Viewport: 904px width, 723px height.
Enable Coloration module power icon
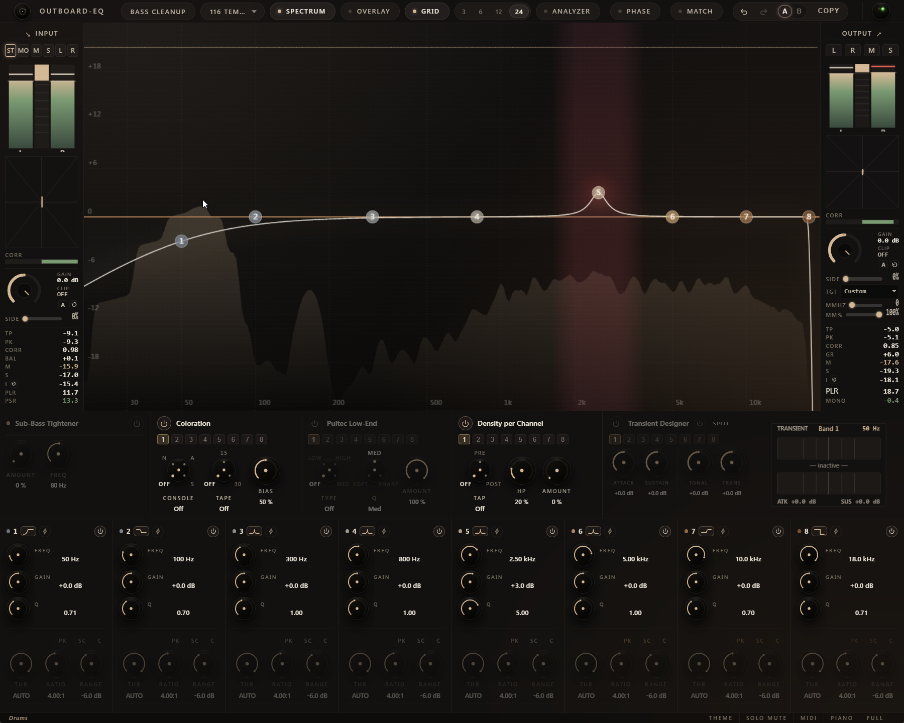coord(164,423)
